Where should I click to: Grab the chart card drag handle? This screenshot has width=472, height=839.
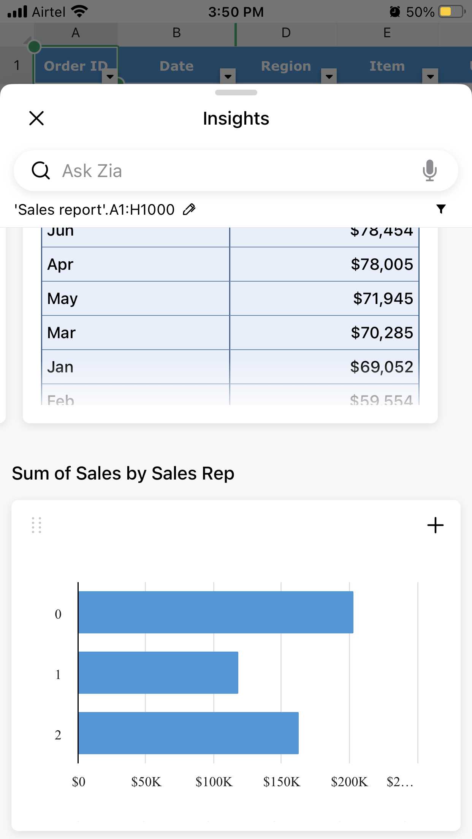pyautogui.click(x=36, y=525)
